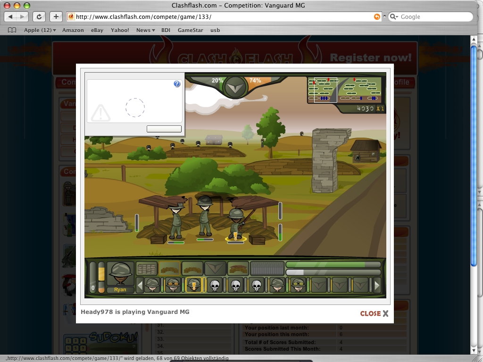Select the sandbag wall build option
Screen dimensions: 483x362
click(147, 268)
